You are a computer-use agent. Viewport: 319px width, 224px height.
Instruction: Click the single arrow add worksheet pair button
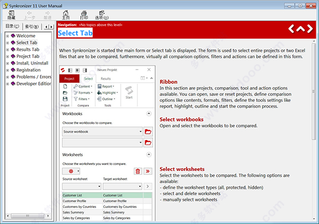[x=148, y=186]
